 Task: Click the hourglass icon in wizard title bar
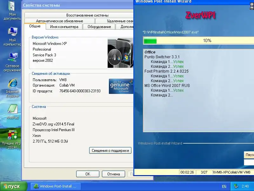point(252,6)
